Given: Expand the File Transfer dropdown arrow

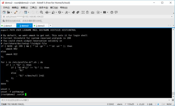Looking at the screenshot, I should tap(56, 12).
